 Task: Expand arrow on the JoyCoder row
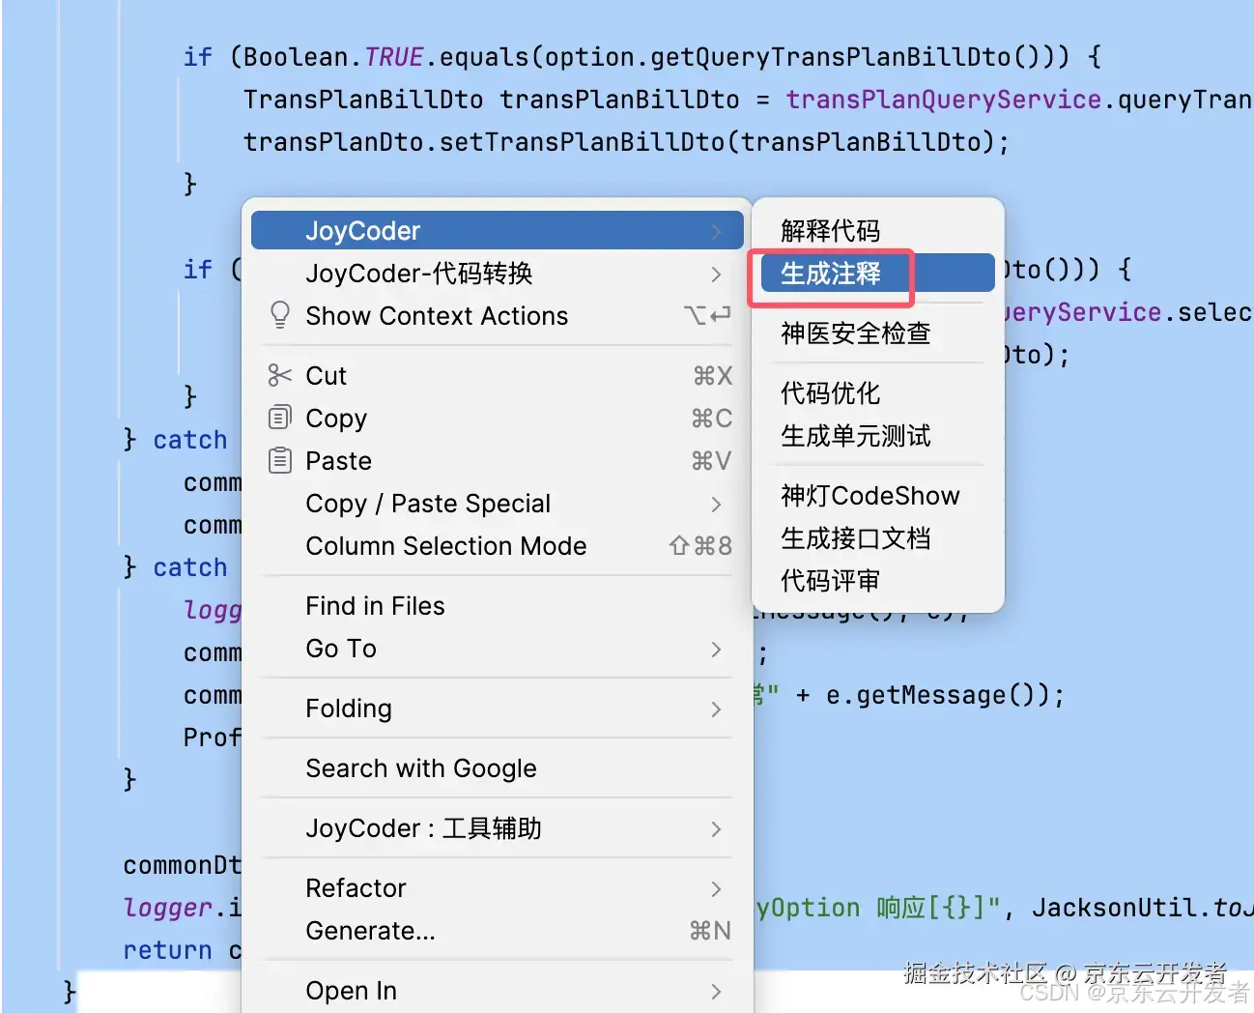point(716,232)
